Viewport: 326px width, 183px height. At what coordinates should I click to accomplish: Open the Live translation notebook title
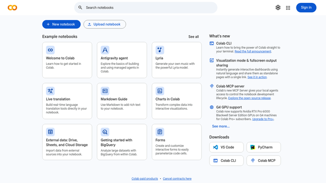58,99
